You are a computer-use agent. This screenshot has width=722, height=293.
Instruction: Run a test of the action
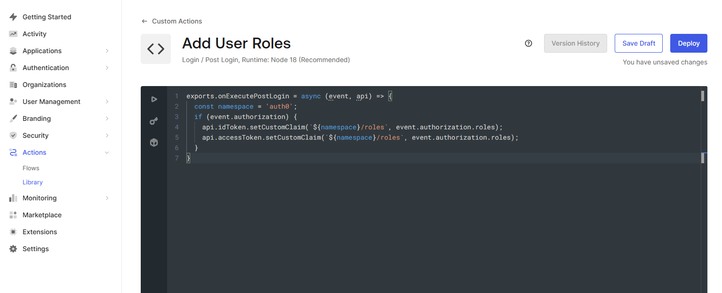pyautogui.click(x=154, y=99)
